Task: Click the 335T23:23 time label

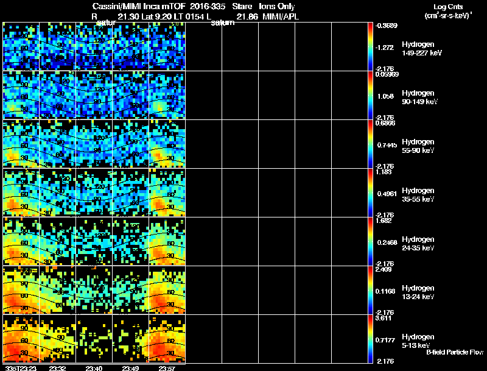Action: tap(21, 368)
